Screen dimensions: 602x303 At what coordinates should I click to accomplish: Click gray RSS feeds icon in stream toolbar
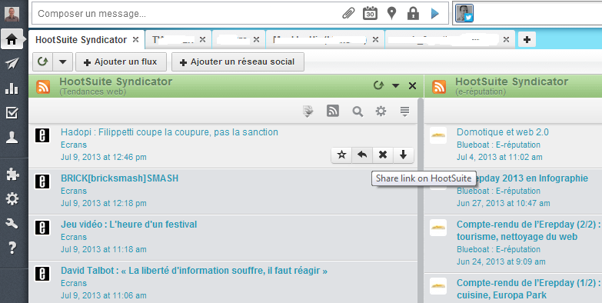click(x=332, y=111)
